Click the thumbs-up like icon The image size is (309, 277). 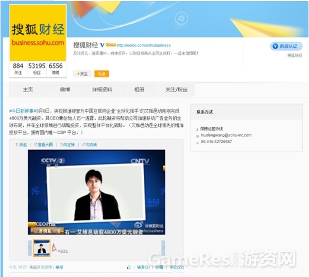(129, 267)
